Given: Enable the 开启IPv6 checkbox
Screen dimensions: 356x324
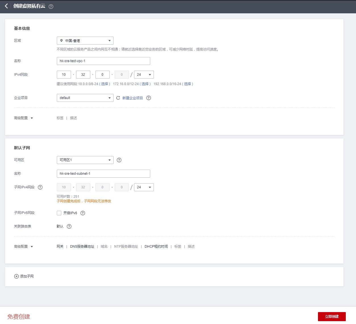Looking at the screenshot, I should (x=59, y=213).
